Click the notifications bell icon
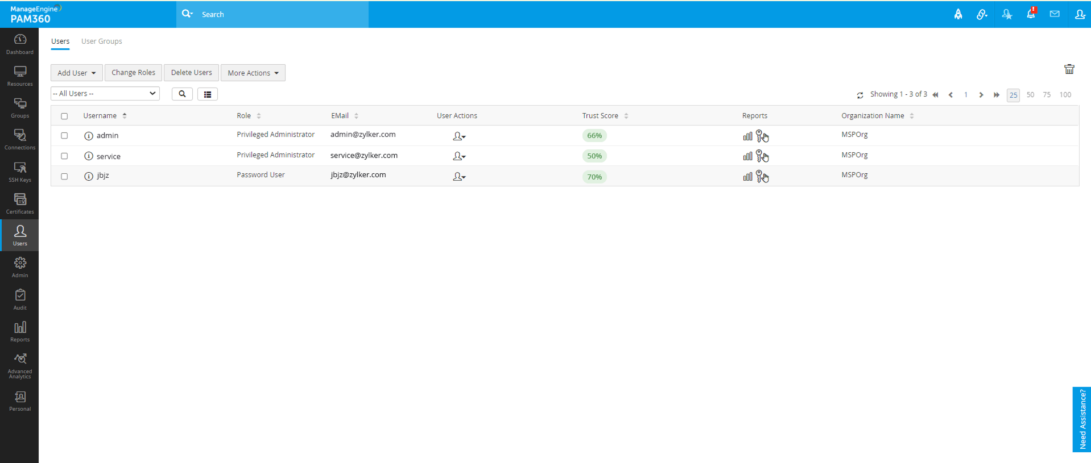 coord(1030,14)
